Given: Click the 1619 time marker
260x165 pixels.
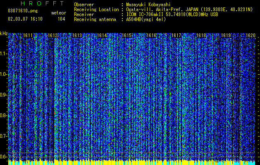Looking at the screenshot, I should (226, 35).
